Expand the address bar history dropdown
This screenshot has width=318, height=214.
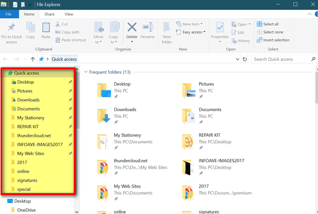(238, 59)
